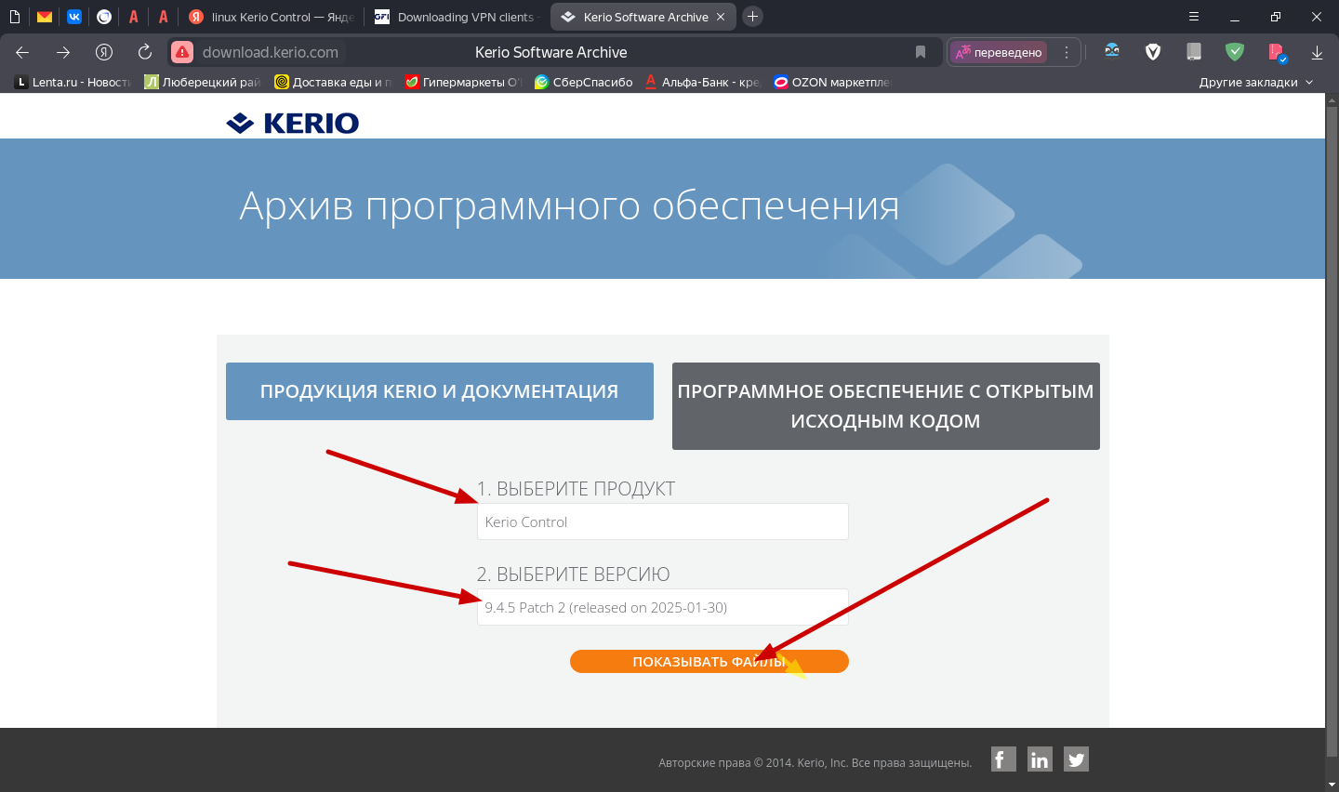Visit Kerio LinkedIn page from footer
The image size is (1339, 792).
pos(1040,759)
